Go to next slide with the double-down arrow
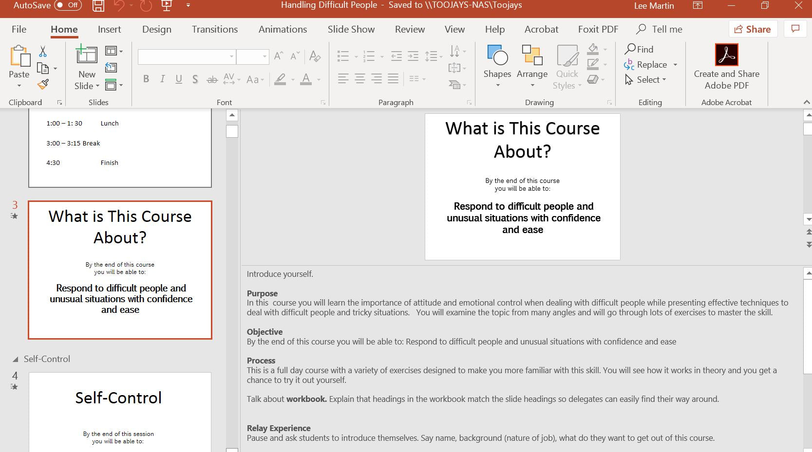Viewport: 812px width, 452px height. [x=809, y=244]
